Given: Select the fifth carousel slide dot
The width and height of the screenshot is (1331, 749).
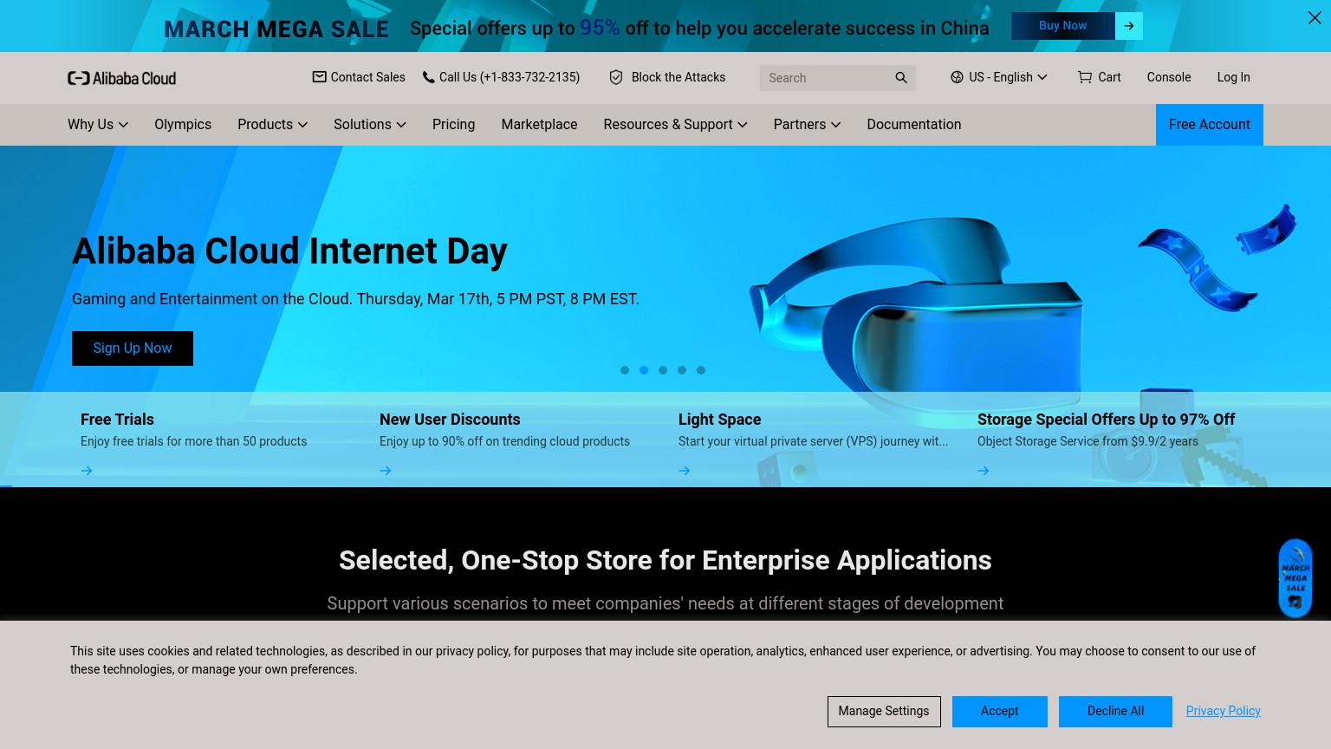Looking at the screenshot, I should tap(701, 370).
